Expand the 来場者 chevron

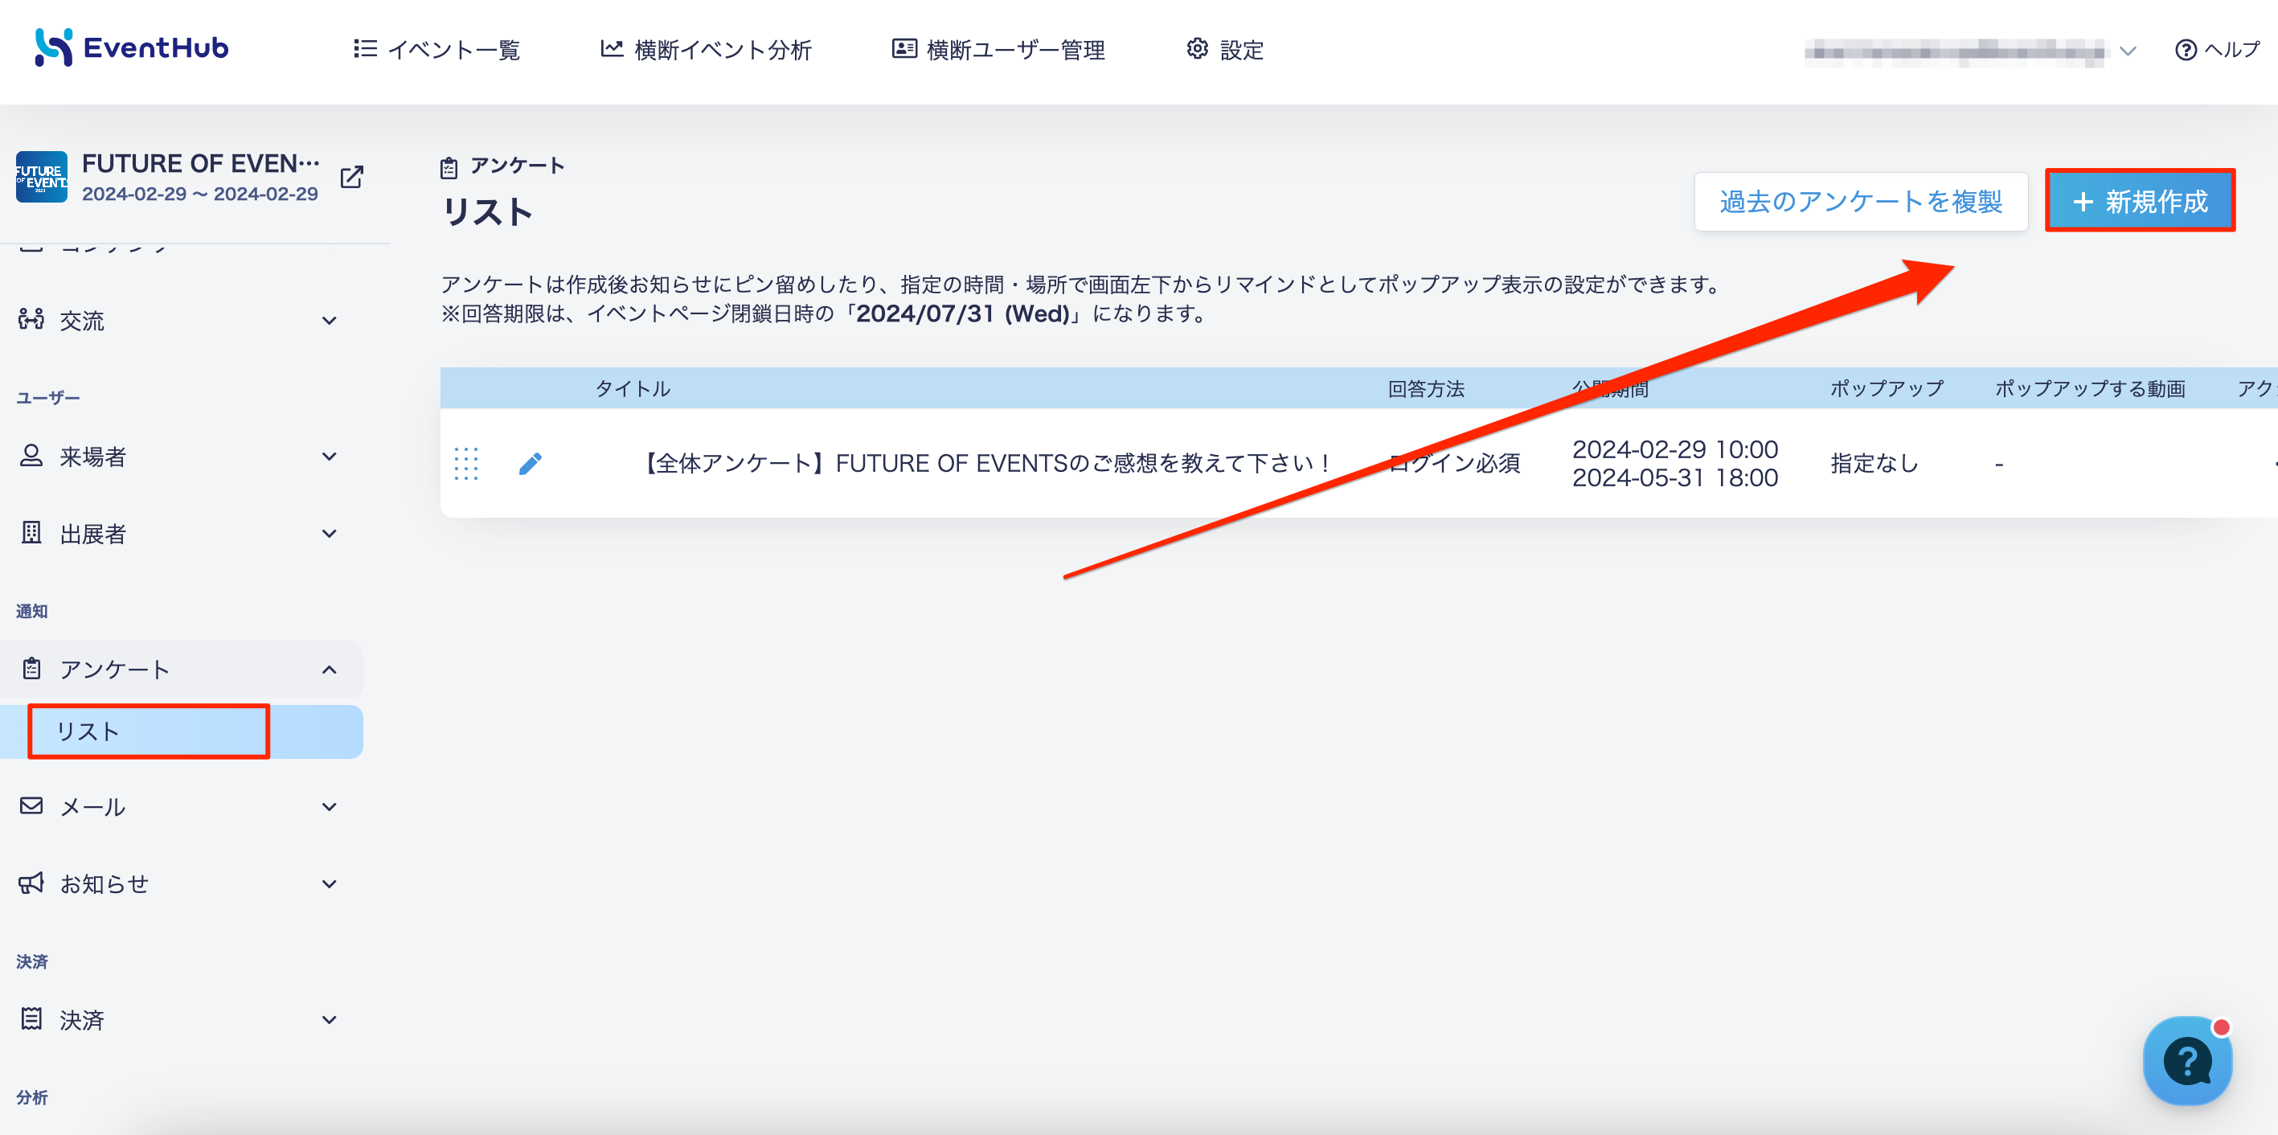click(x=329, y=457)
